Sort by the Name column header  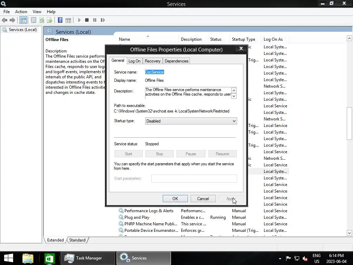pyautogui.click(x=148, y=39)
